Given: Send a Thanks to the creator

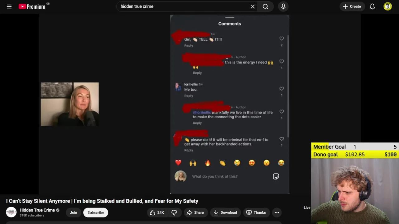Looking at the screenshot, I should [x=256, y=212].
